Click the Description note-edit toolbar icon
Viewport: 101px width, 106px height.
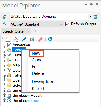tap(32, 39)
